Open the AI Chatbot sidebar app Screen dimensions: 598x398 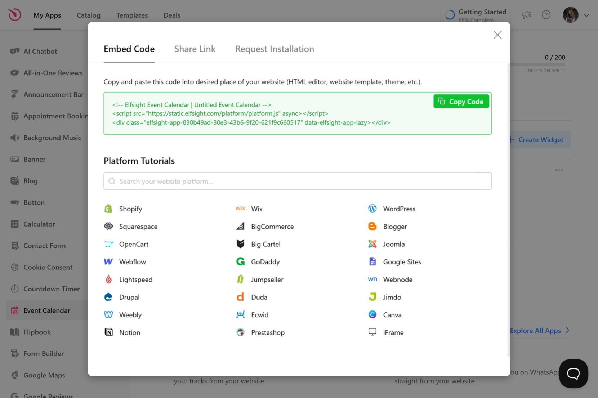(x=40, y=51)
